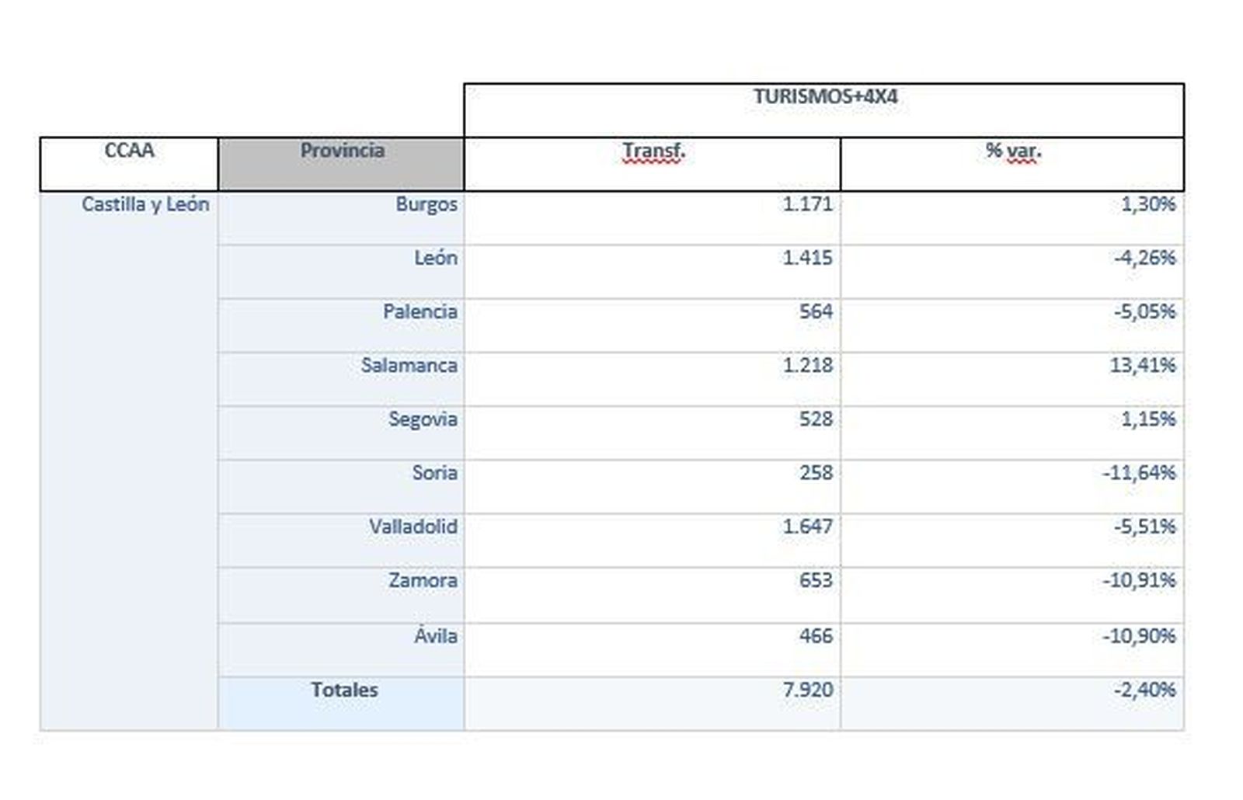The width and height of the screenshot is (1243, 800).
Task: Click the Segovia province cell
Action: point(423,419)
